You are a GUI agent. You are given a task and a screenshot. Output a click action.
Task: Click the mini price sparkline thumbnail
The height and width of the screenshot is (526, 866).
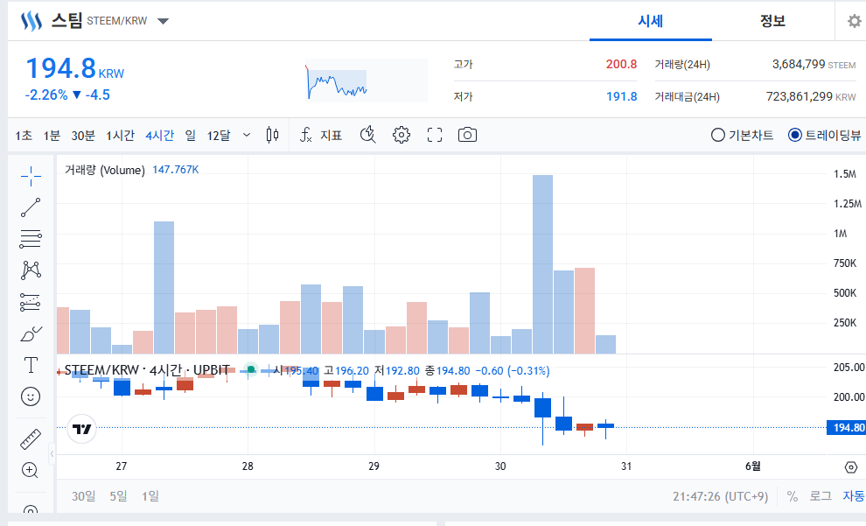click(367, 81)
